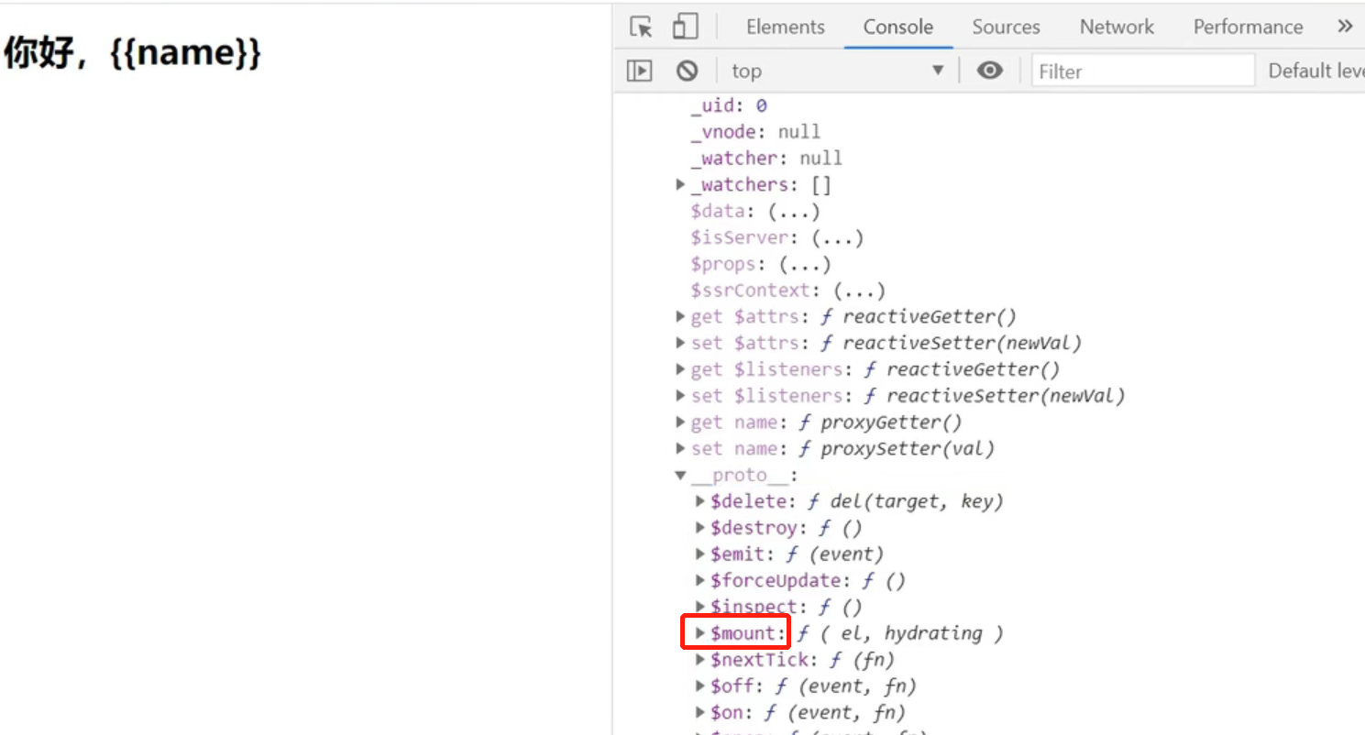Click del(target, key) function text

[915, 501]
